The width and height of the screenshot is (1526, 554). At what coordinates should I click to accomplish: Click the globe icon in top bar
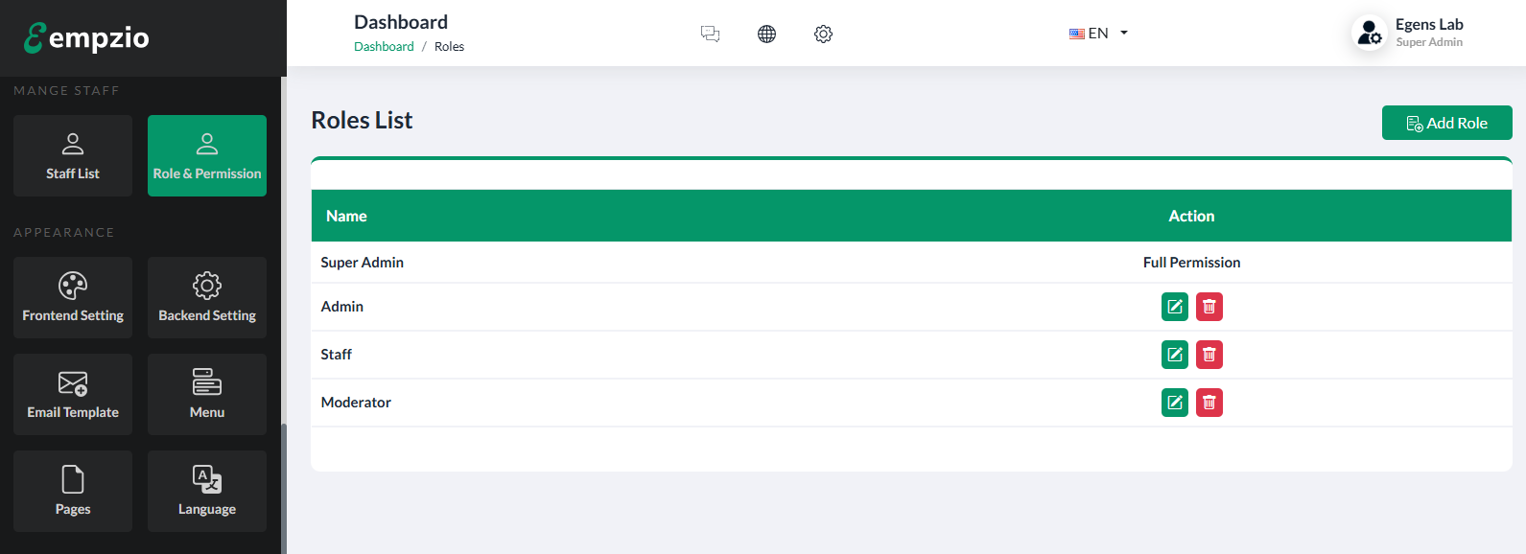766,34
